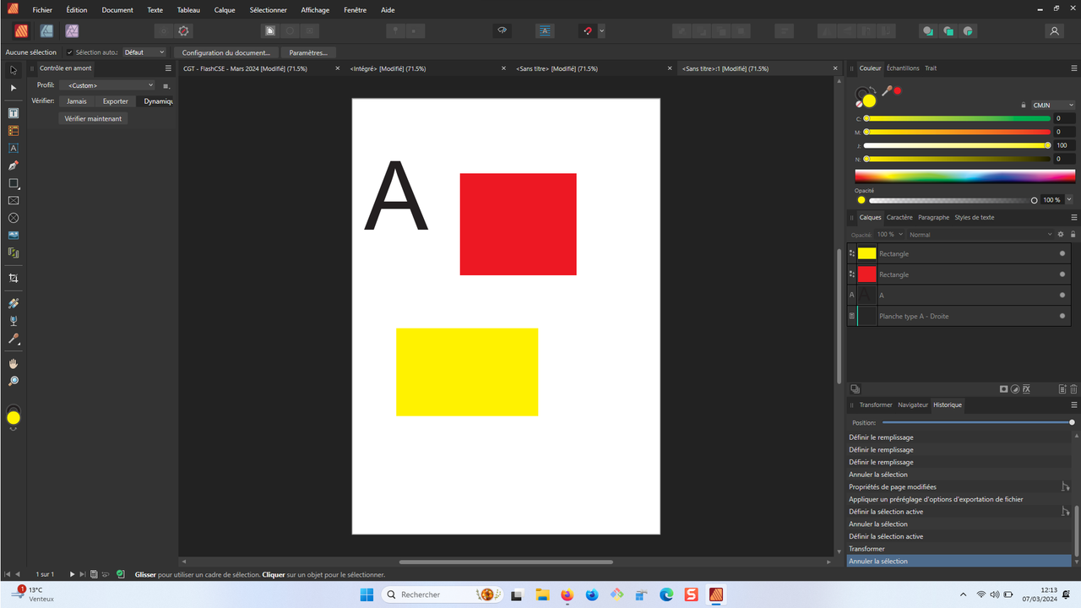The image size is (1081, 608).
Task: Click the color spectrum bar
Action: pos(964,176)
